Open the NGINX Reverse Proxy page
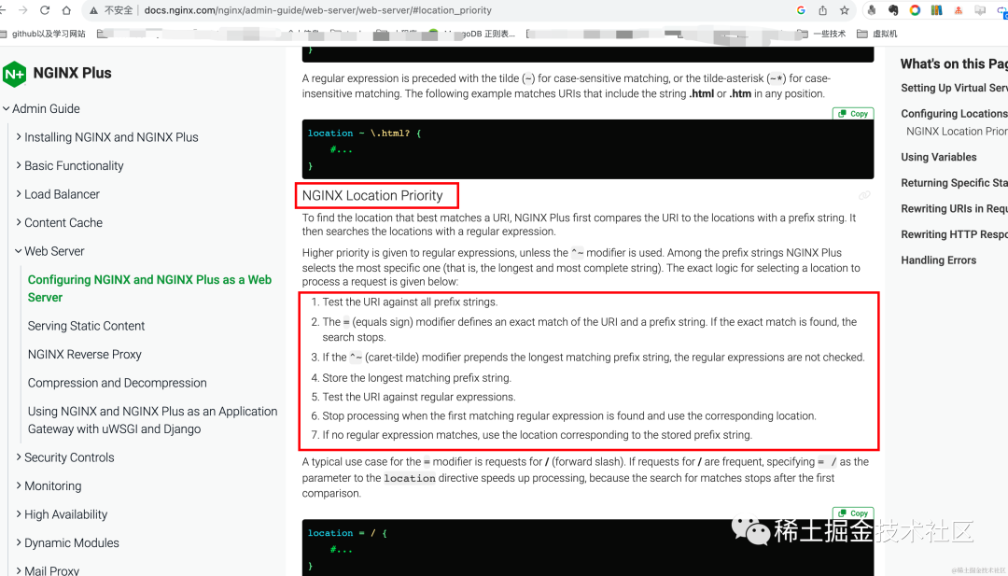The image size is (1008, 576). [x=84, y=354]
